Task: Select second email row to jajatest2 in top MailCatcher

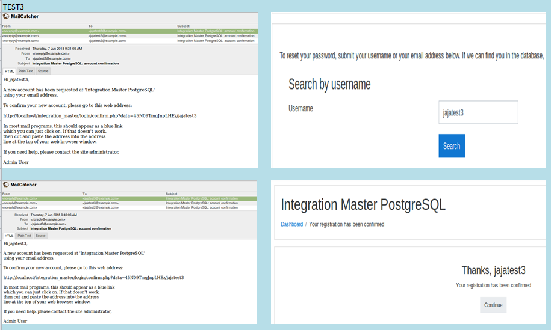Action: tap(130, 36)
